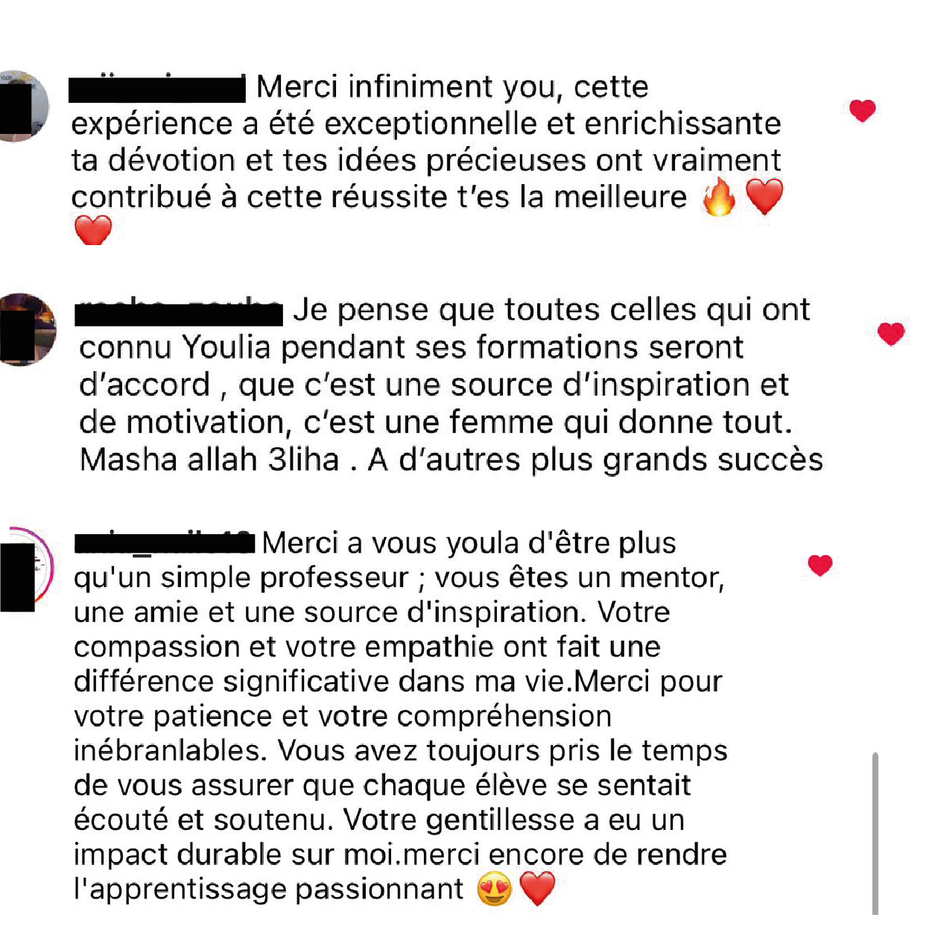Select the "expérience a été exceptionnelle" comment text
This screenshot has height=932, width=932.
pos(426,124)
